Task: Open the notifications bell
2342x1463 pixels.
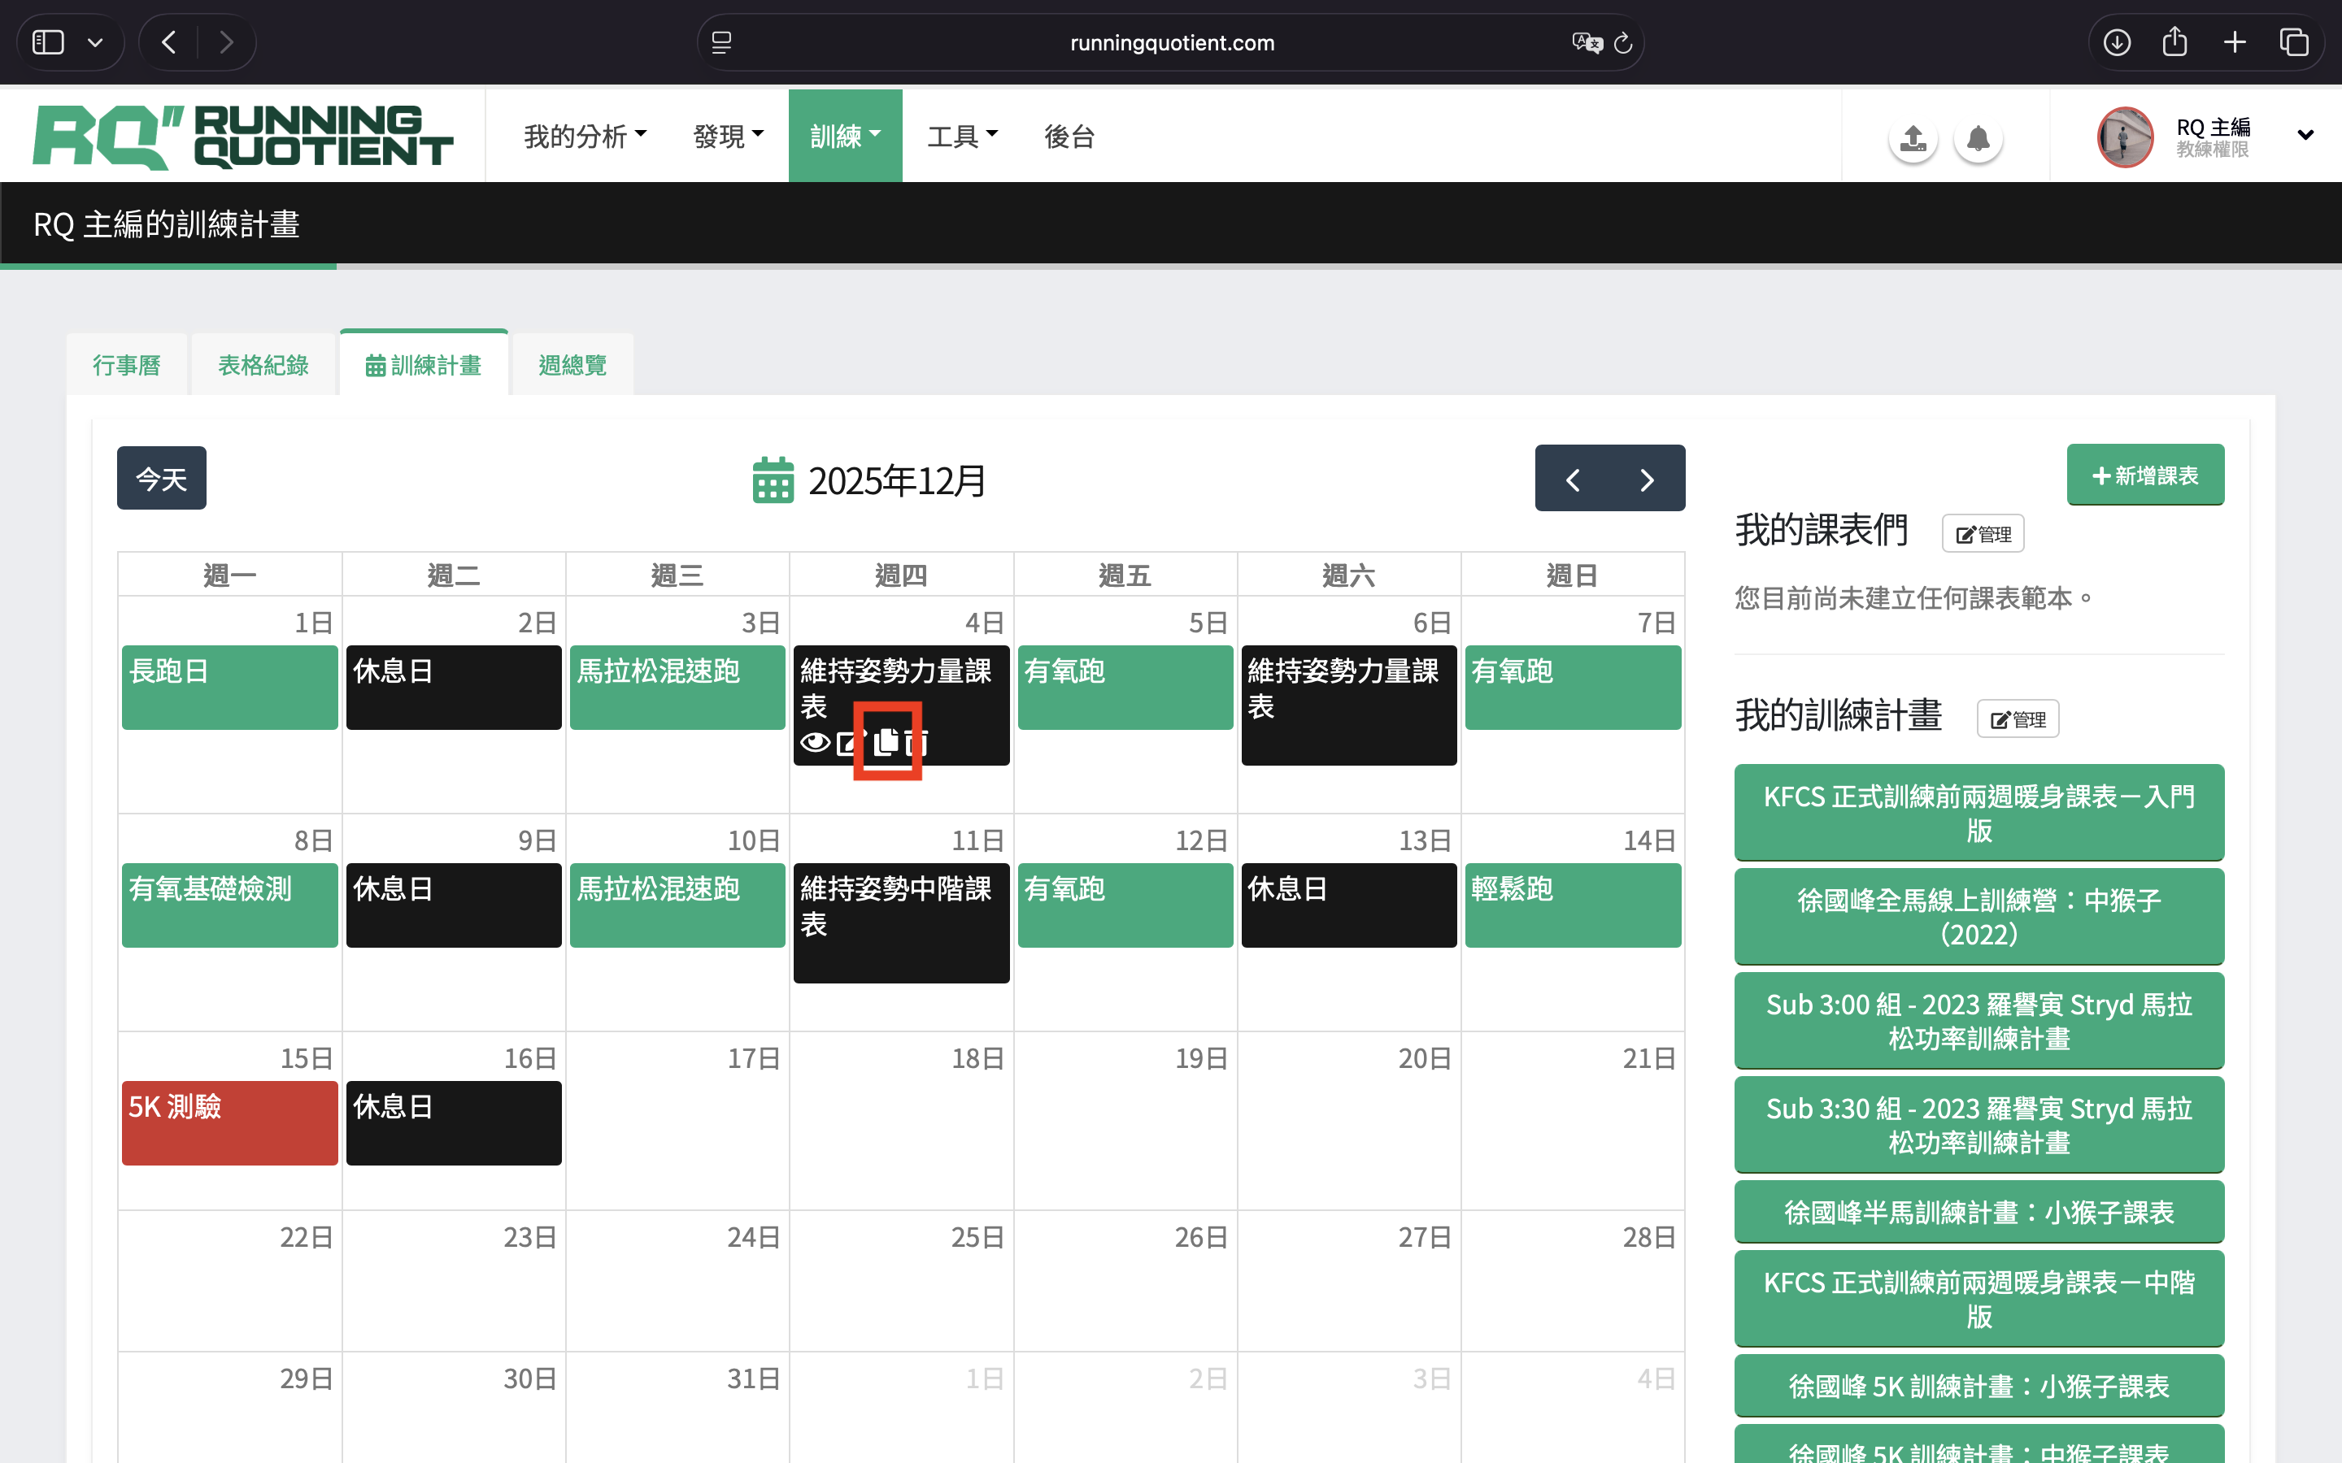Action: click(x=1979, y=138)
